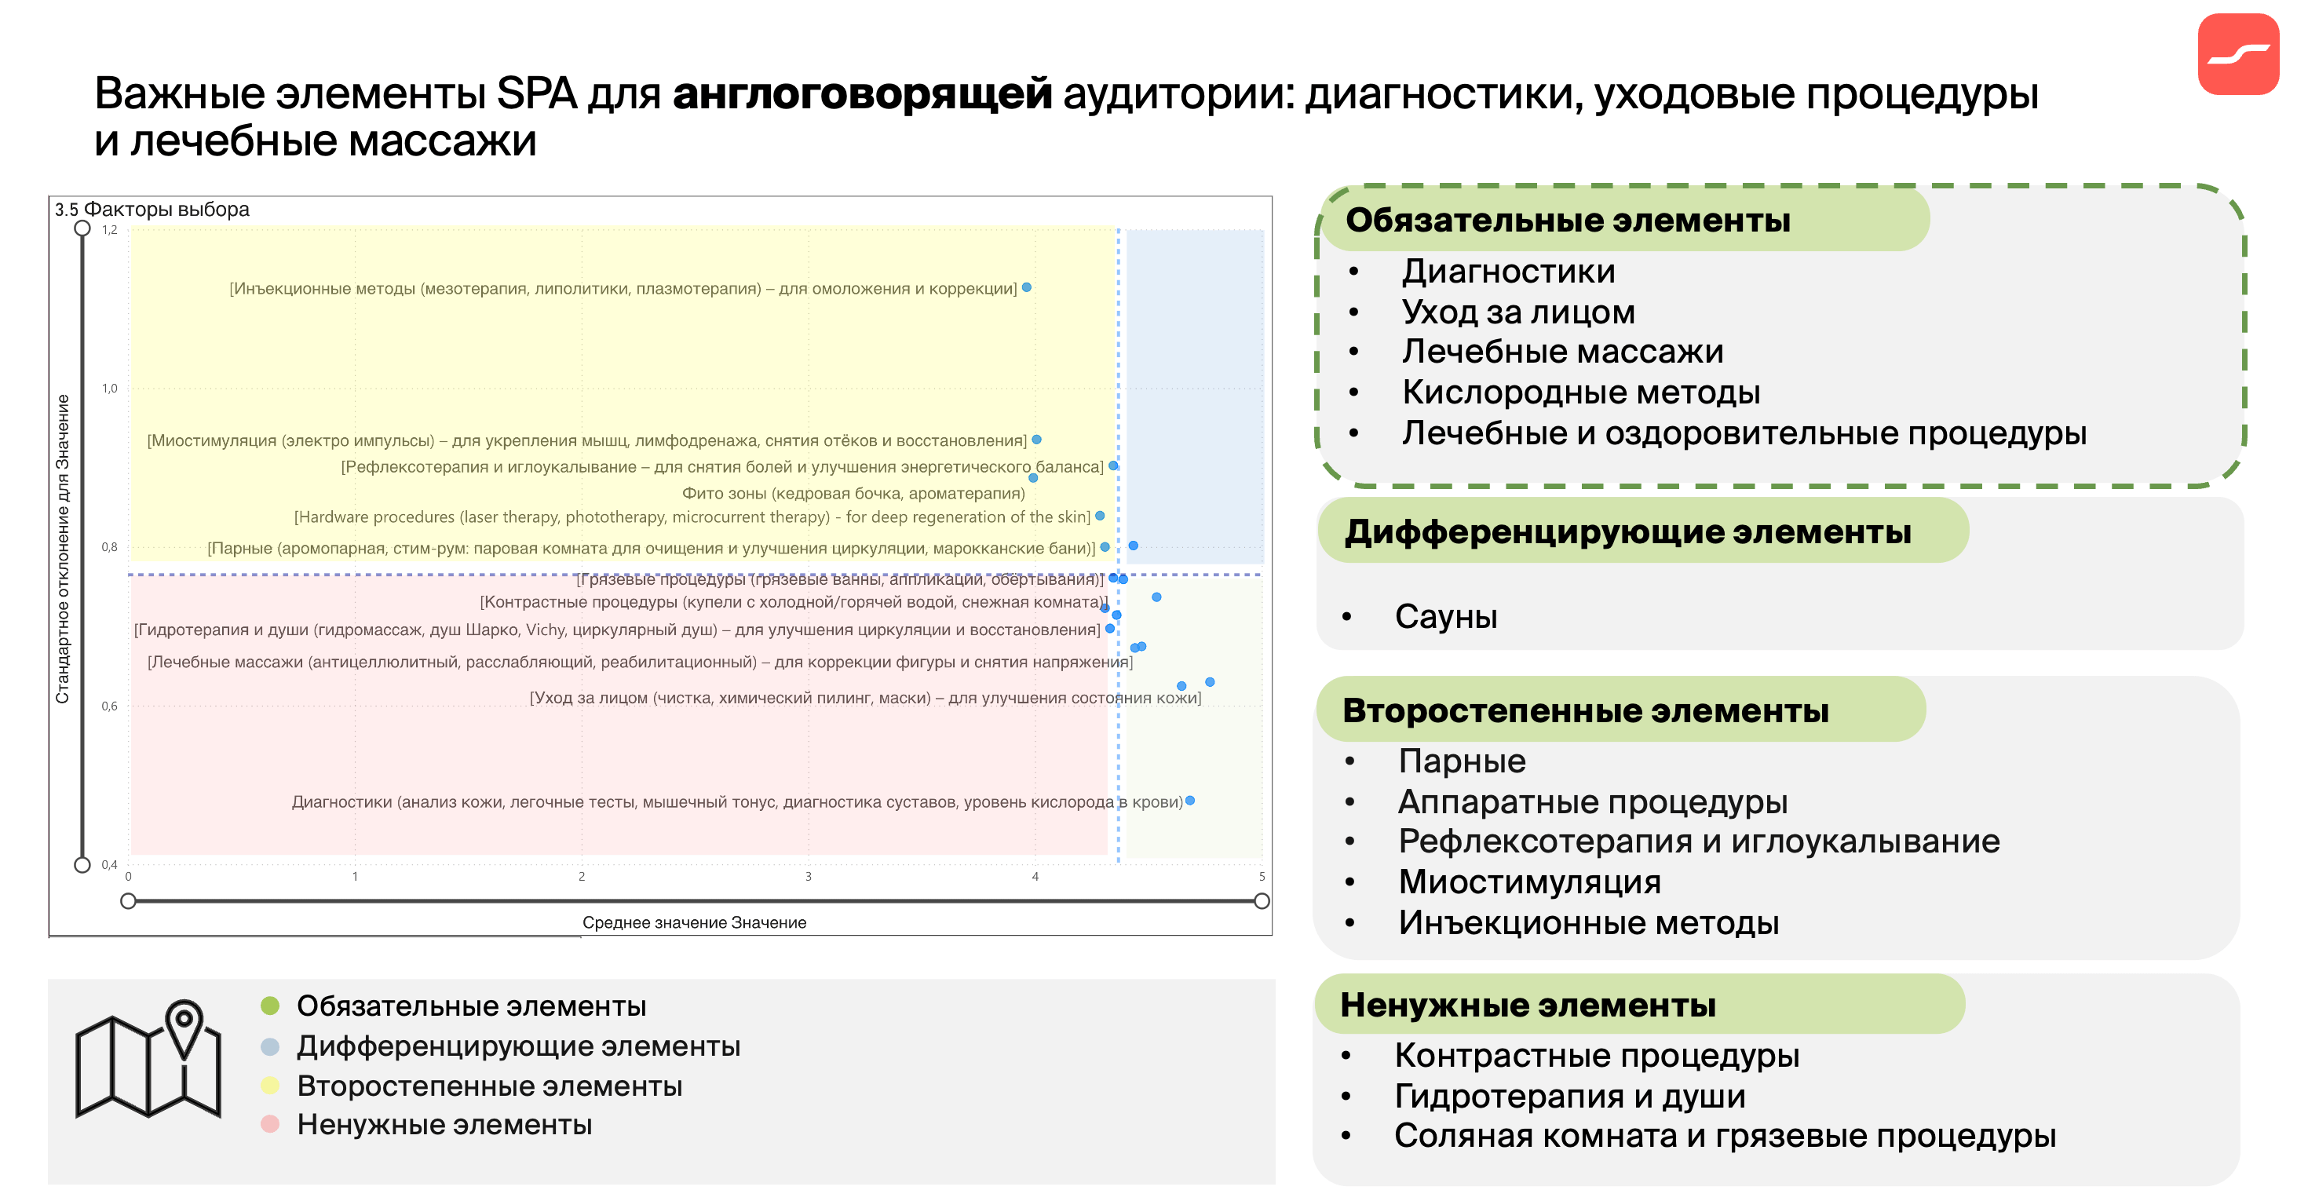Image resolution: width=2308 pixels, height=1201 pixels.
Task: Select the data point for Hardware procedures
Action: [x=1099, y=516]
